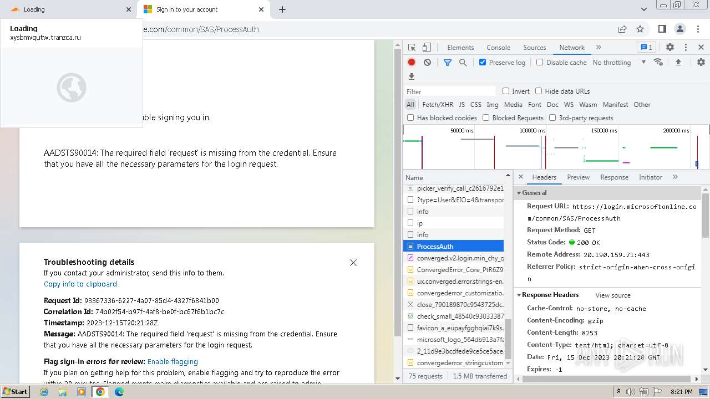Toggle Preserve log checkbox
Image resolution: width=710 pixels, height=399 pixels.
(x=483, y=63)
